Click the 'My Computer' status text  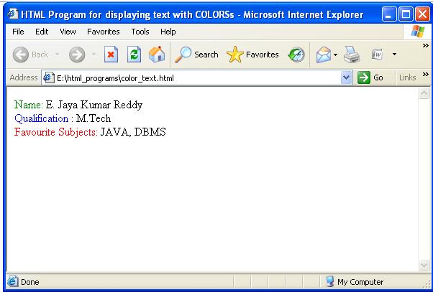coord(360,282)
